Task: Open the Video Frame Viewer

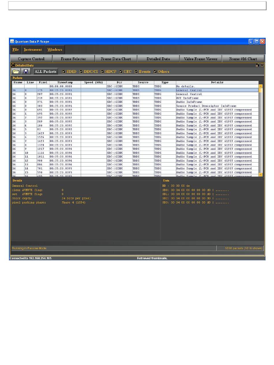Action: pyautogui.click(x=201, y=59)
